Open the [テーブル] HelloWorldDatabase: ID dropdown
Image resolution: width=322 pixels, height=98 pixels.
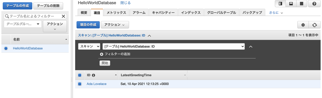pyautogui.click(x=174, y=46)
